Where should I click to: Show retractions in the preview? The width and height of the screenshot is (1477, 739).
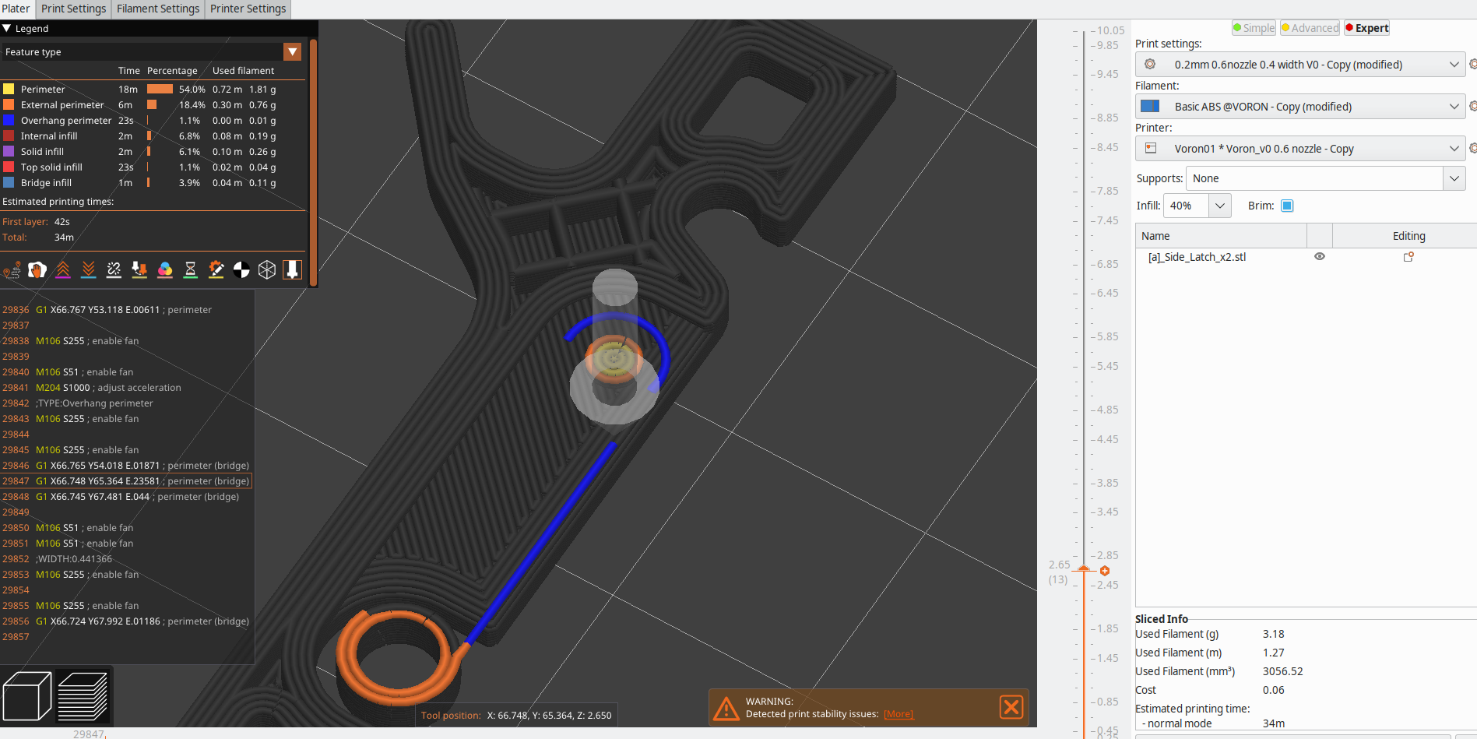[x=63, y=269]
